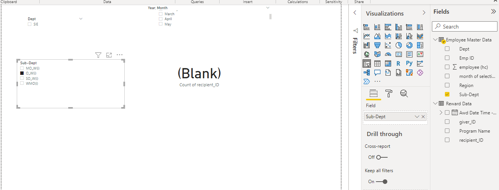The width and height of the screenshot is (499, 190).
Task: Select the R script visual
Action: pyautogui.click(x=399, y=63)
